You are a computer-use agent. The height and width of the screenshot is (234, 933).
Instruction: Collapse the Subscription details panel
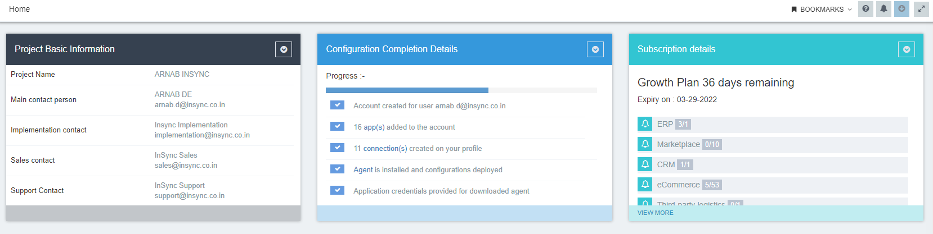pyautogui.click(x=906, y=49)
